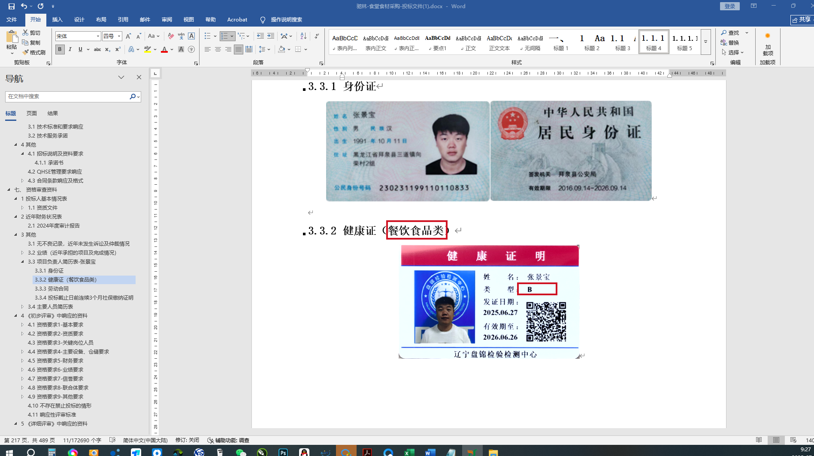
Task: Undo the last action in the title bar
Action: [x=24, y=6]
